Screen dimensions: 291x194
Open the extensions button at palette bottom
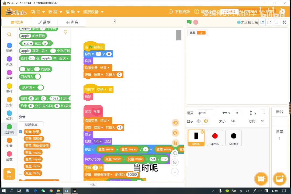pyautogui.click(x=9, y=174)
